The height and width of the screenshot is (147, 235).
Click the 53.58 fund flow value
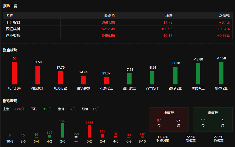[38, 62]
